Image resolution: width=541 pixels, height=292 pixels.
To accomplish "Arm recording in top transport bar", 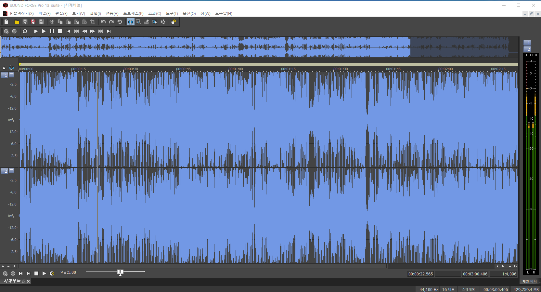I will click(x=6, y=31).
